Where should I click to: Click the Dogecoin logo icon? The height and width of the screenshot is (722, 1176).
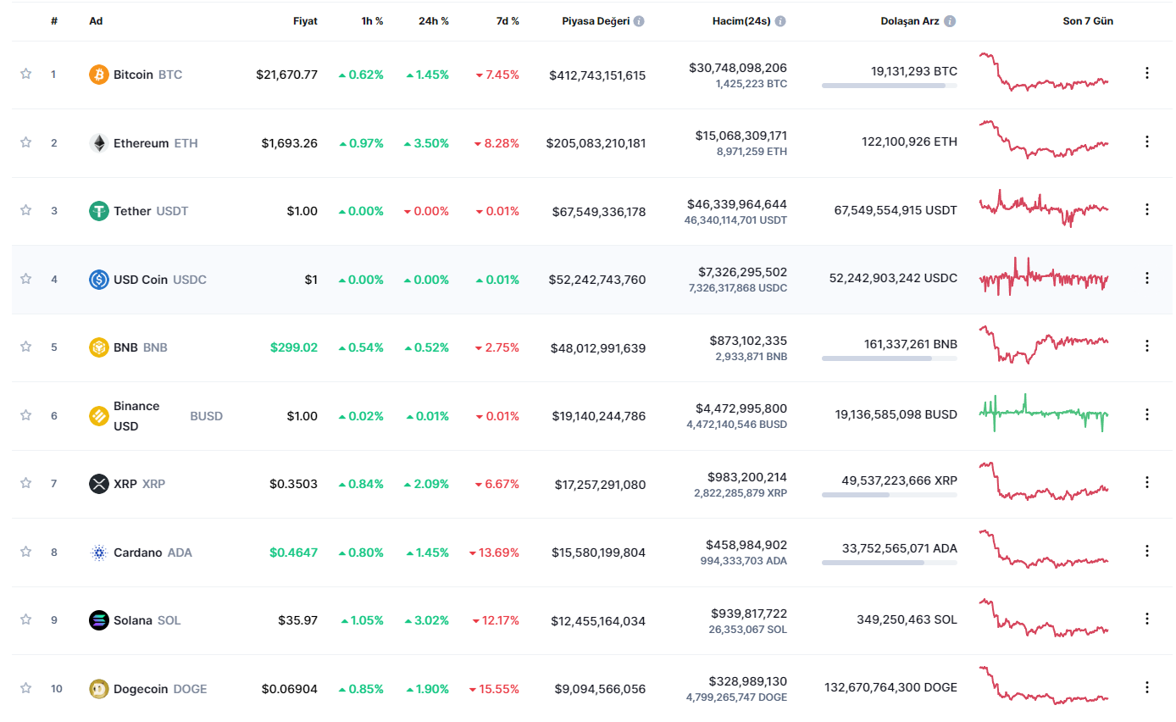click(x=99, y=689)
